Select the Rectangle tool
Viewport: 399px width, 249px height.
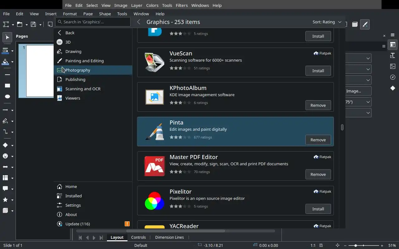7,86
